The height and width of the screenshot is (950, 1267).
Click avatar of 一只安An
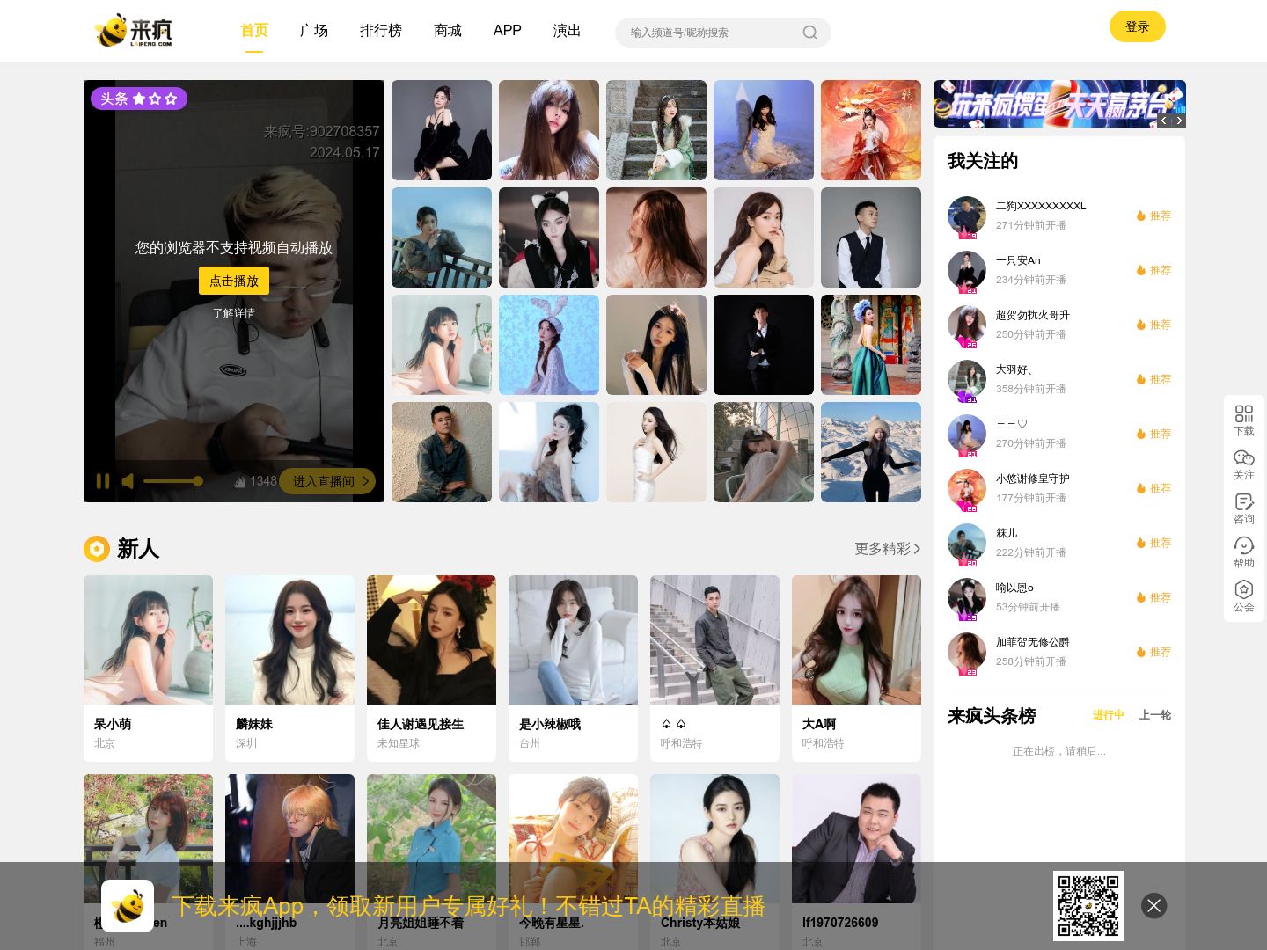point(967,271)
